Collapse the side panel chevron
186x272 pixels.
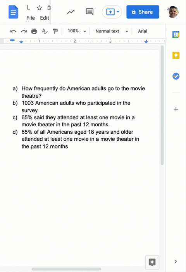point(176,262)
